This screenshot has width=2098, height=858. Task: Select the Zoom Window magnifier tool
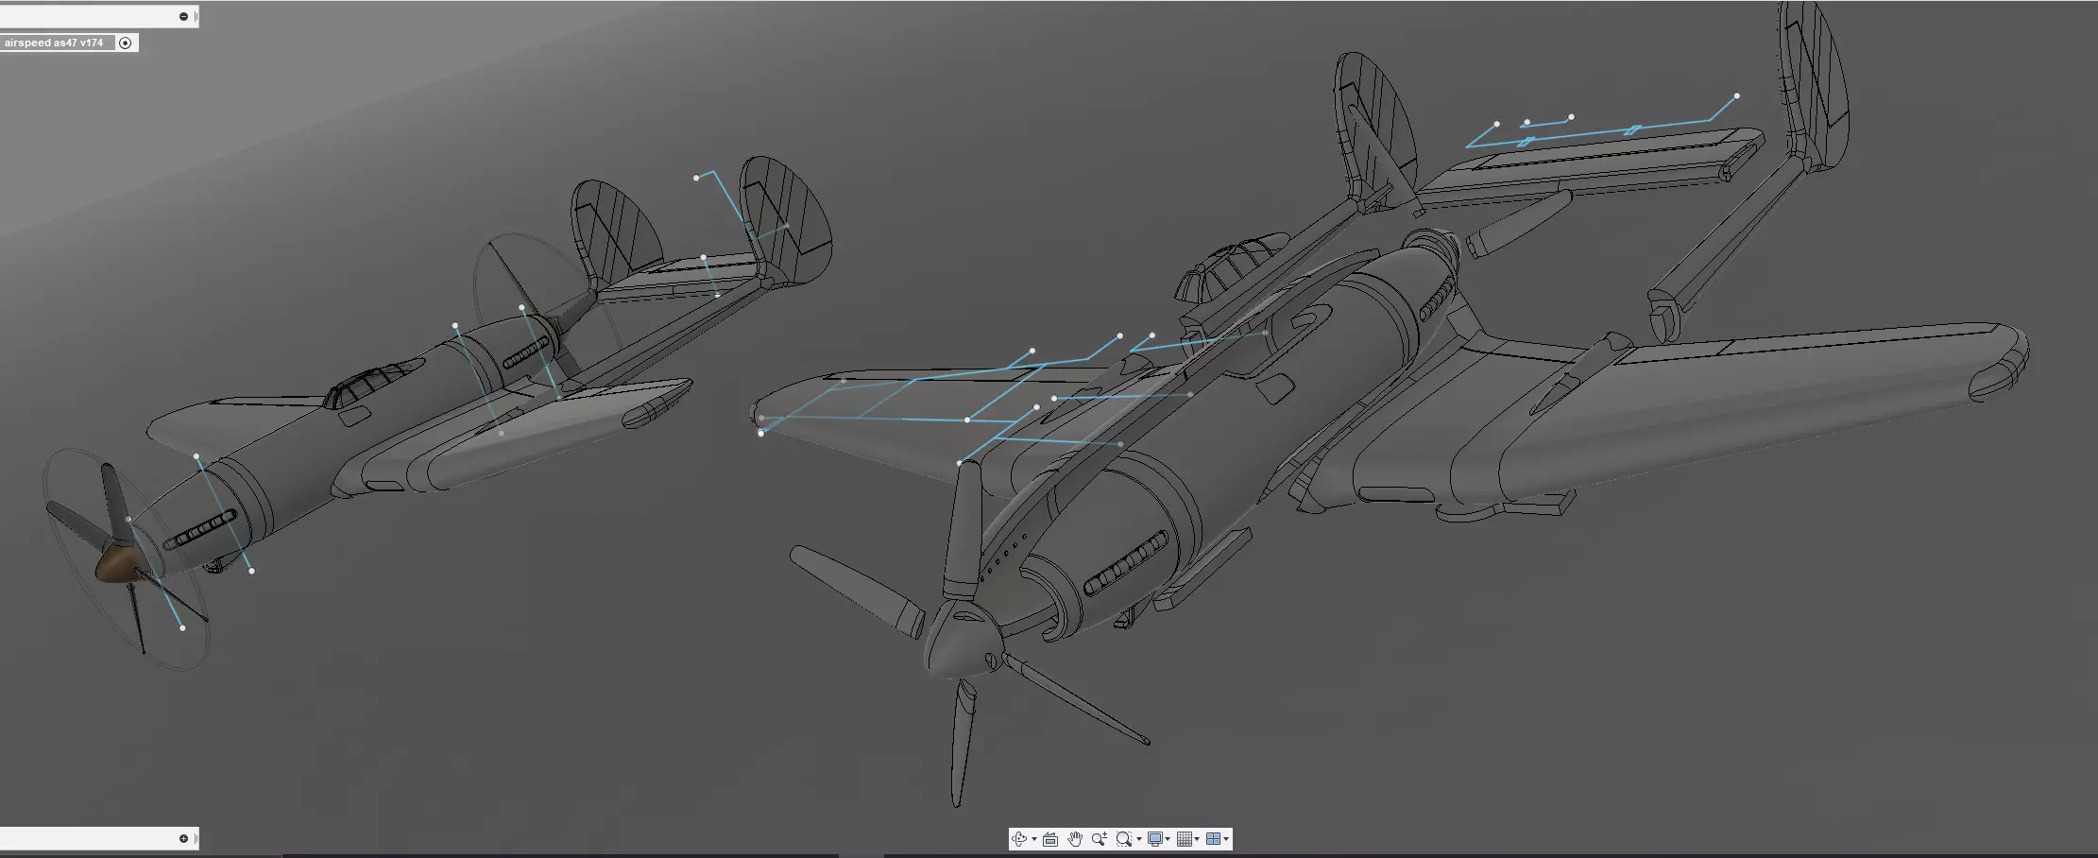[1123, 839]
